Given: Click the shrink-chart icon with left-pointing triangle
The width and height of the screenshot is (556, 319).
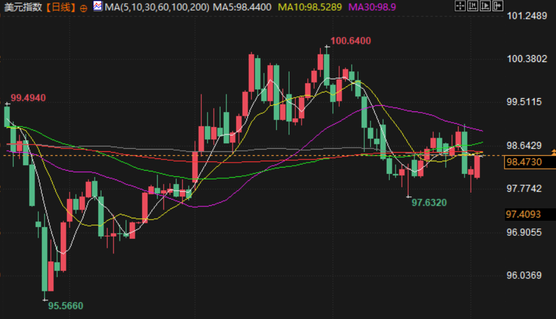Looking at the screenshot, I should point(473,6).
